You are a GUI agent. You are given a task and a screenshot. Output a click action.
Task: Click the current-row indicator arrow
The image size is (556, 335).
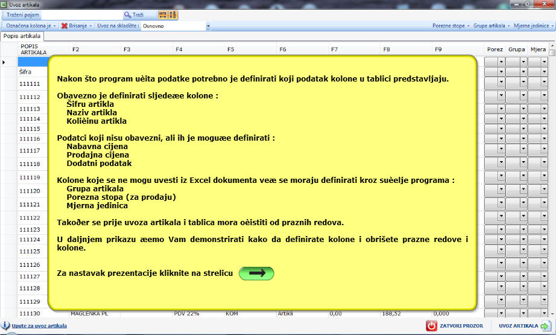4,62
